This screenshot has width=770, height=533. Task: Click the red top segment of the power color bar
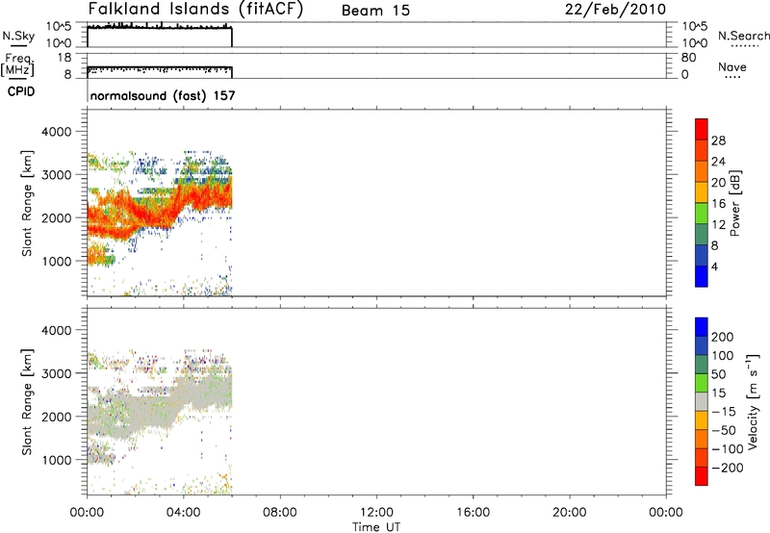coord(702,130)
